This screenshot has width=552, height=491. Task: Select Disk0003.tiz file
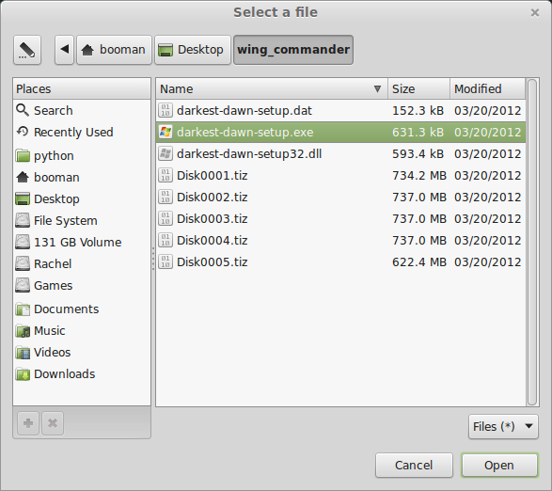[340, 219]
